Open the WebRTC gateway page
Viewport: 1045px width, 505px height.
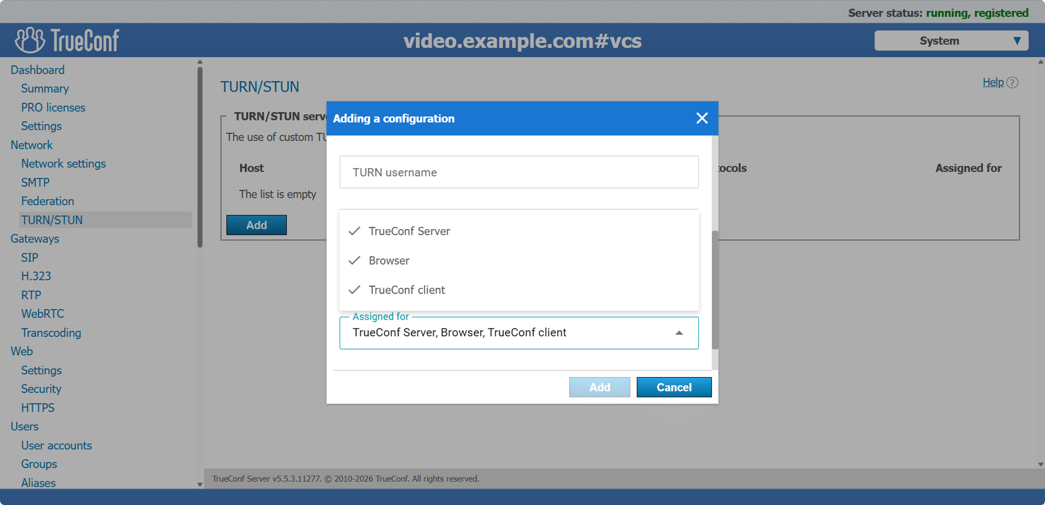(x=42, y=314)
